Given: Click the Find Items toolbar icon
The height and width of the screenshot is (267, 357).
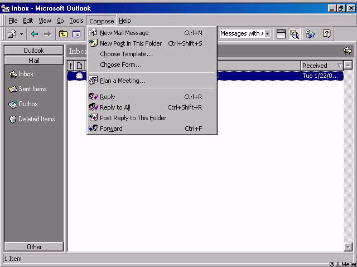Looking at the screenshot, I should [294, 34].
